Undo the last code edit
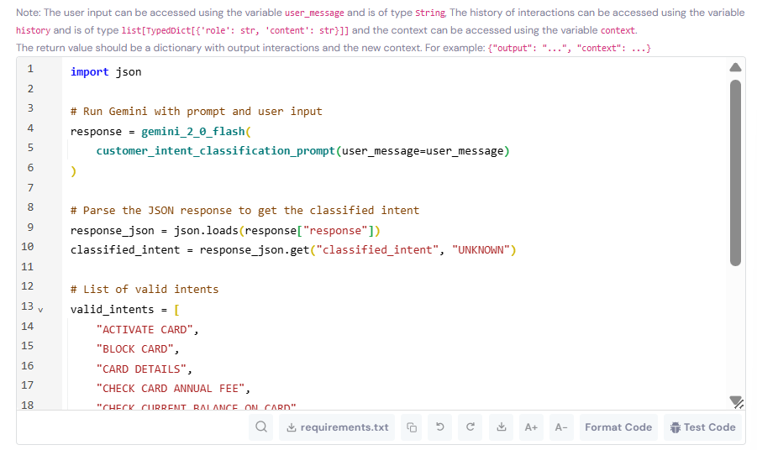 click(x=441, y=427)
